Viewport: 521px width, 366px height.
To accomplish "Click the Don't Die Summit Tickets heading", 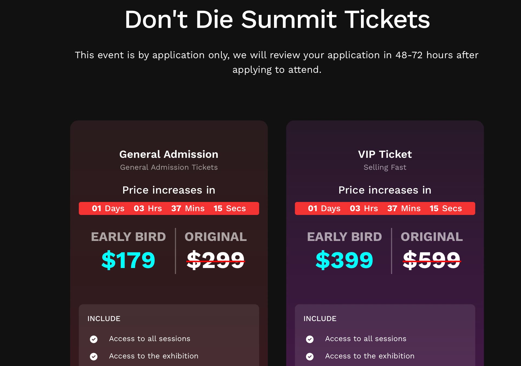I will coord(277,19).
